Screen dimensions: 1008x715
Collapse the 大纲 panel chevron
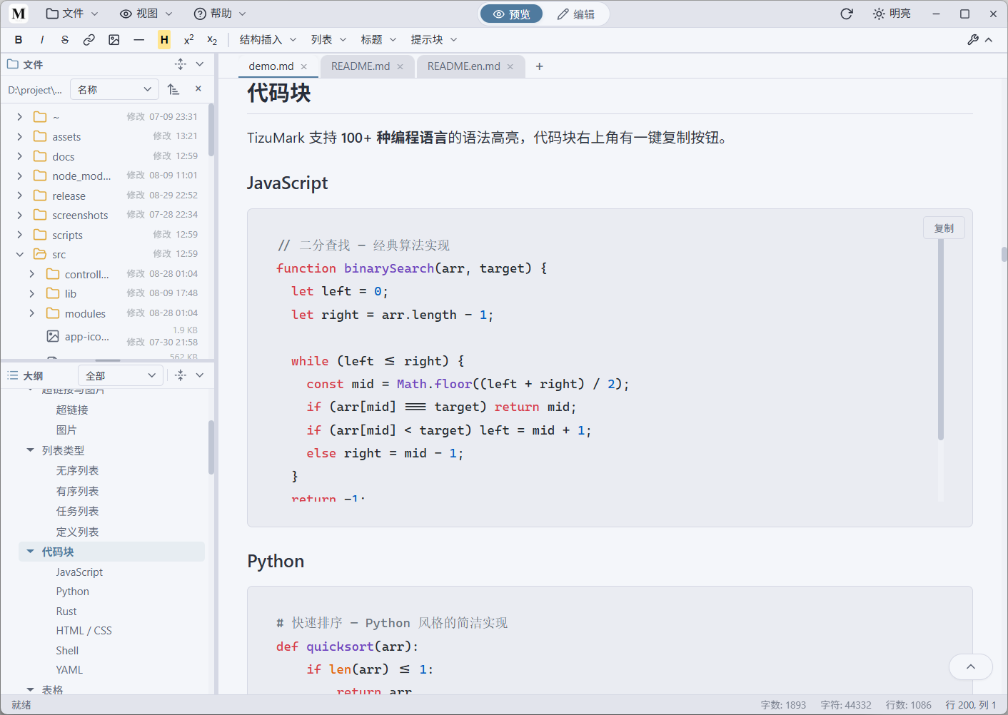click(x=200, y=375)
